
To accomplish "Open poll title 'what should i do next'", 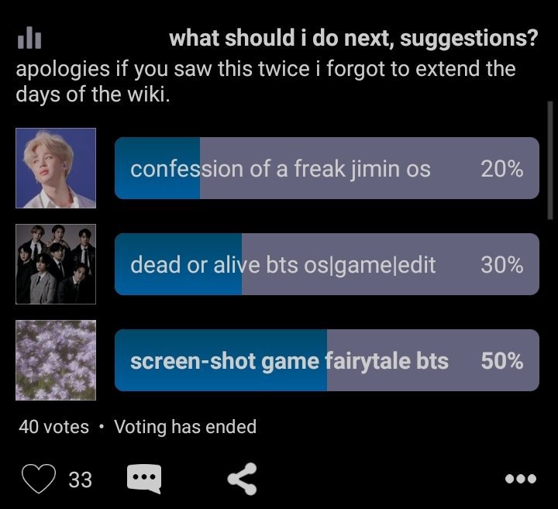I will point(353,38).
